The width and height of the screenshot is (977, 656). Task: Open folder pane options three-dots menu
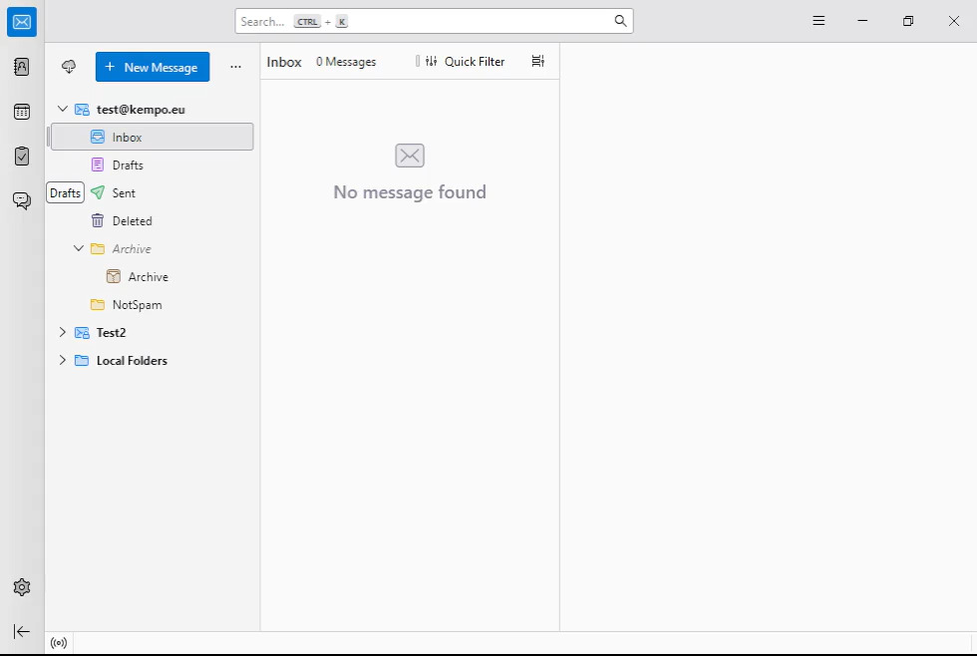pos(235,67)
